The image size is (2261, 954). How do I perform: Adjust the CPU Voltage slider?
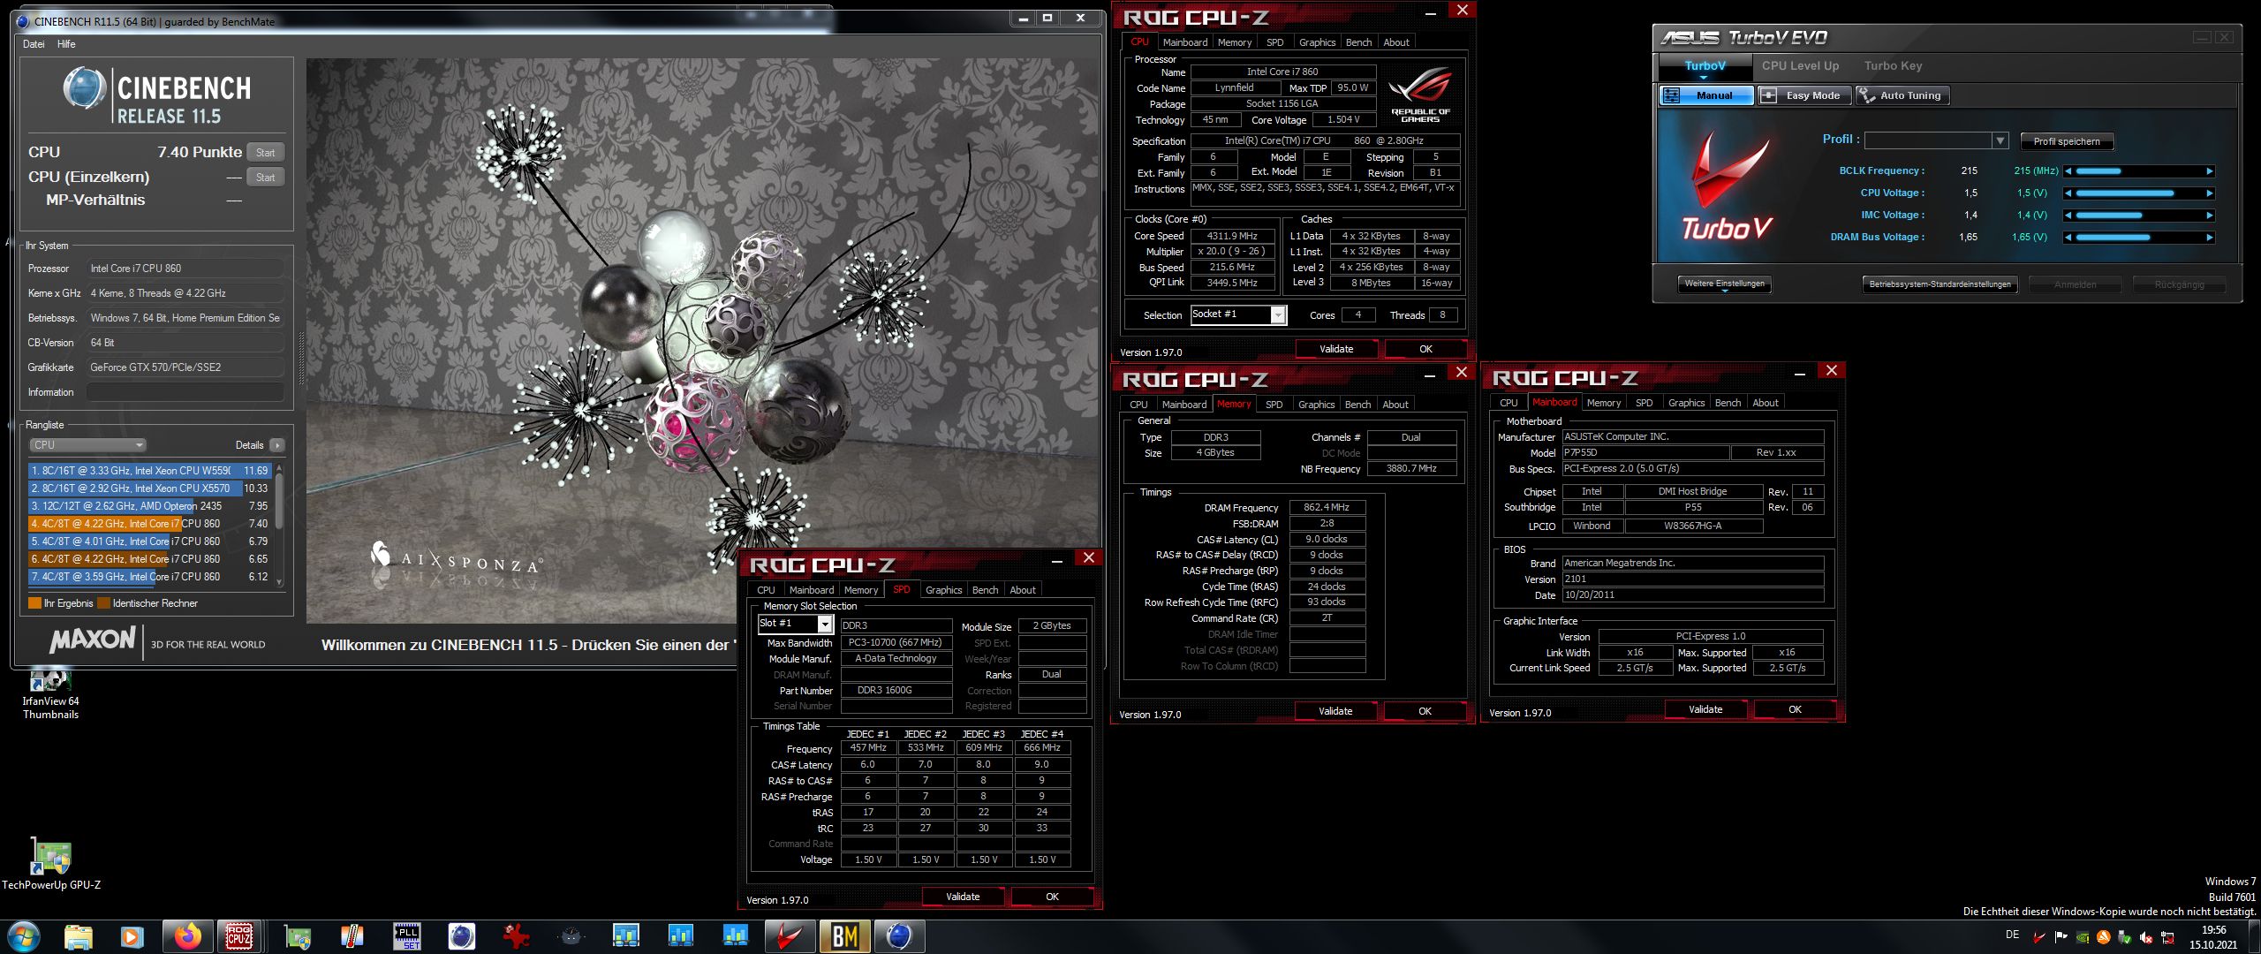(2138, 193)
